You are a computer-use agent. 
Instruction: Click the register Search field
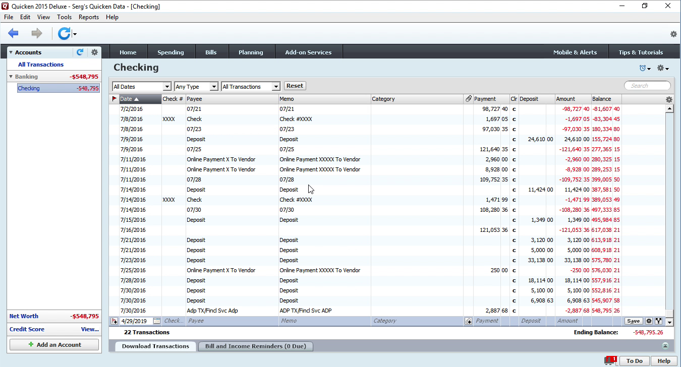(x=648, y=86)
